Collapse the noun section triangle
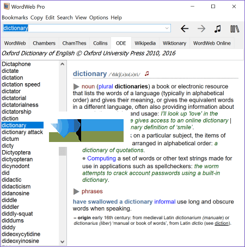The width and height of the screenshot is (245, 247). (76, 87)
